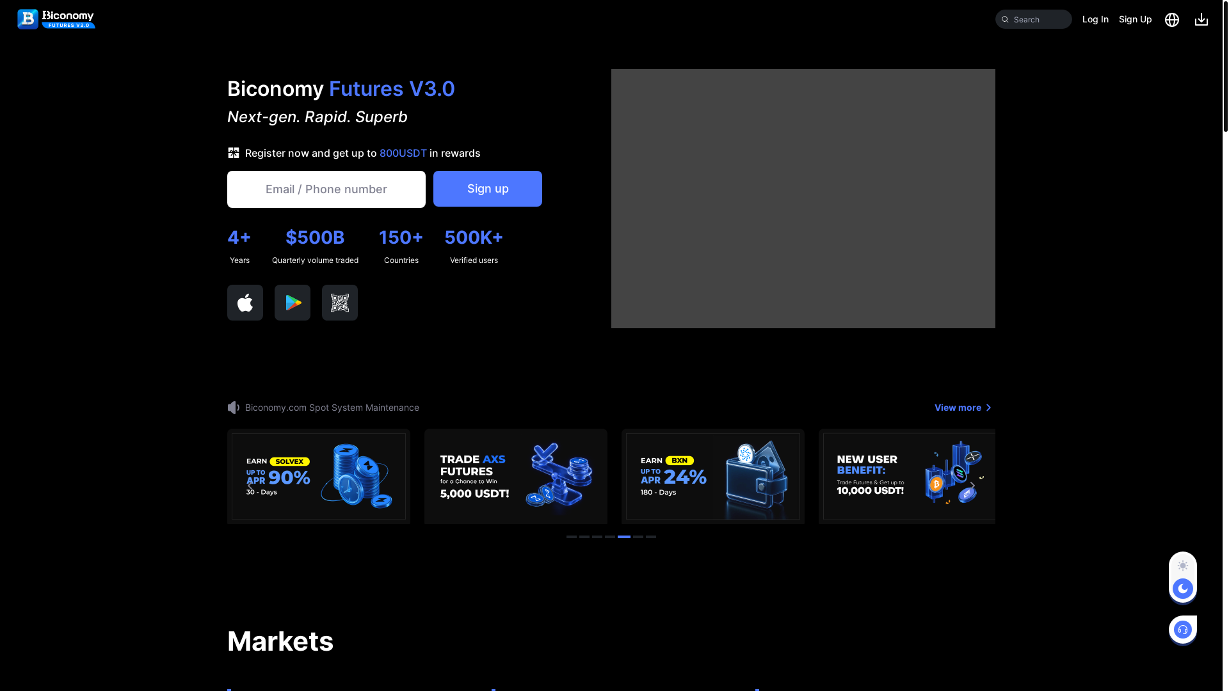This screenshot has height=691, width=1229.
Task: Click the 800USDT rewards text
Action: pos(403,153)
